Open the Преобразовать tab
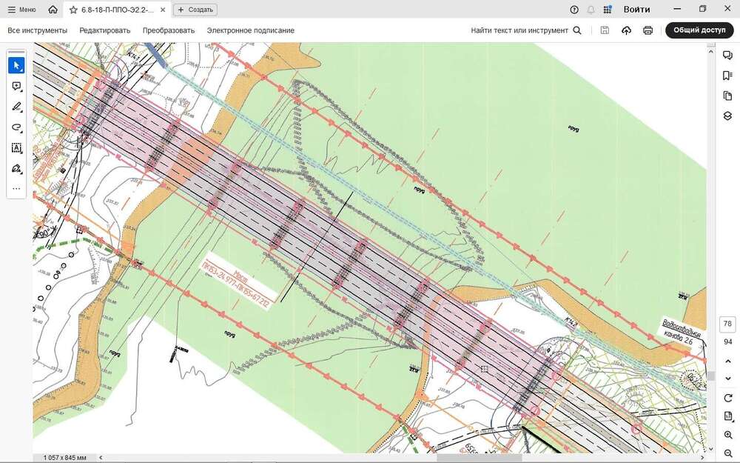The width and height of the screenshot is (740, 463). pyautogui.click(x=169, y=30)
